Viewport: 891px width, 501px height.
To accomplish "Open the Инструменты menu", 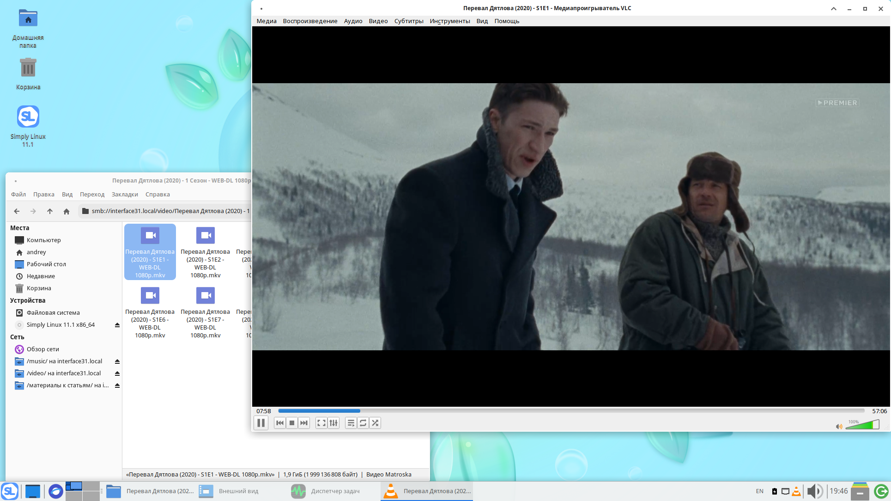I will click(x=450, y=21).
